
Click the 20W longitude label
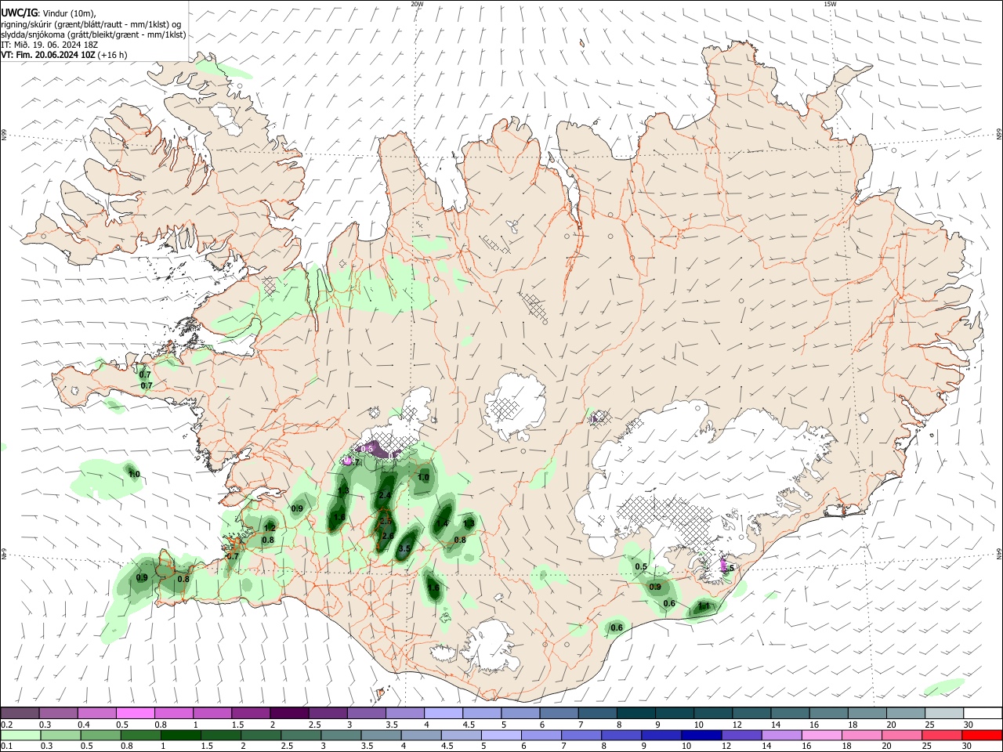tap(417, 4)
